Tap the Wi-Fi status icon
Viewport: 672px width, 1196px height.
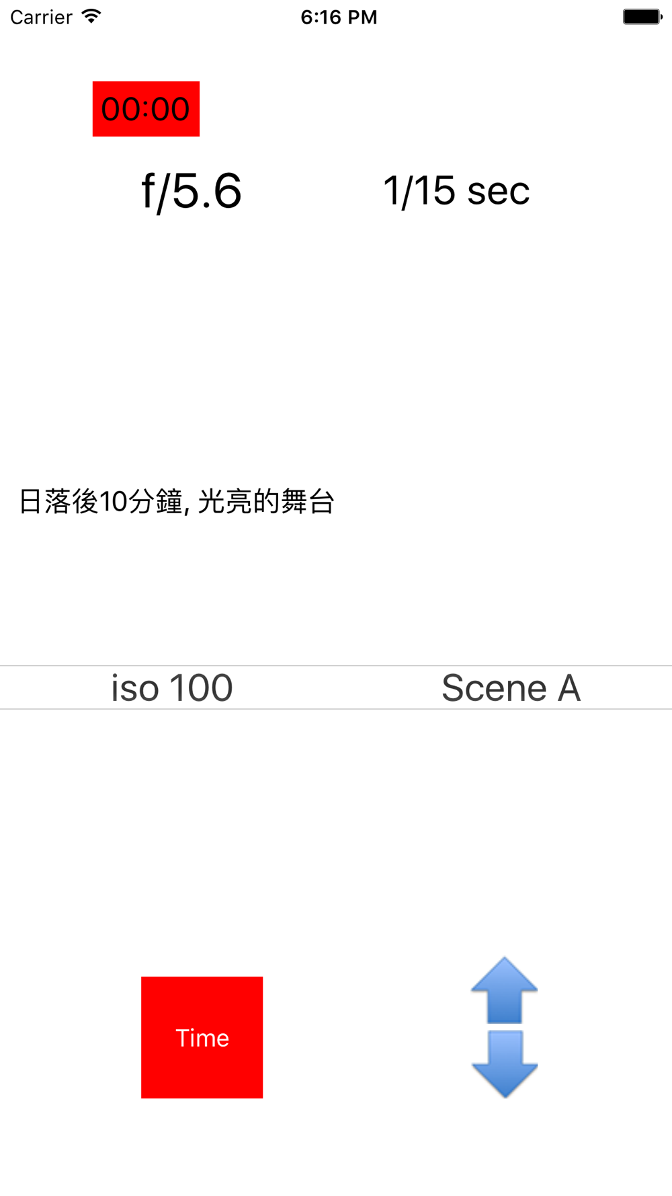click(x=91, y=16)
